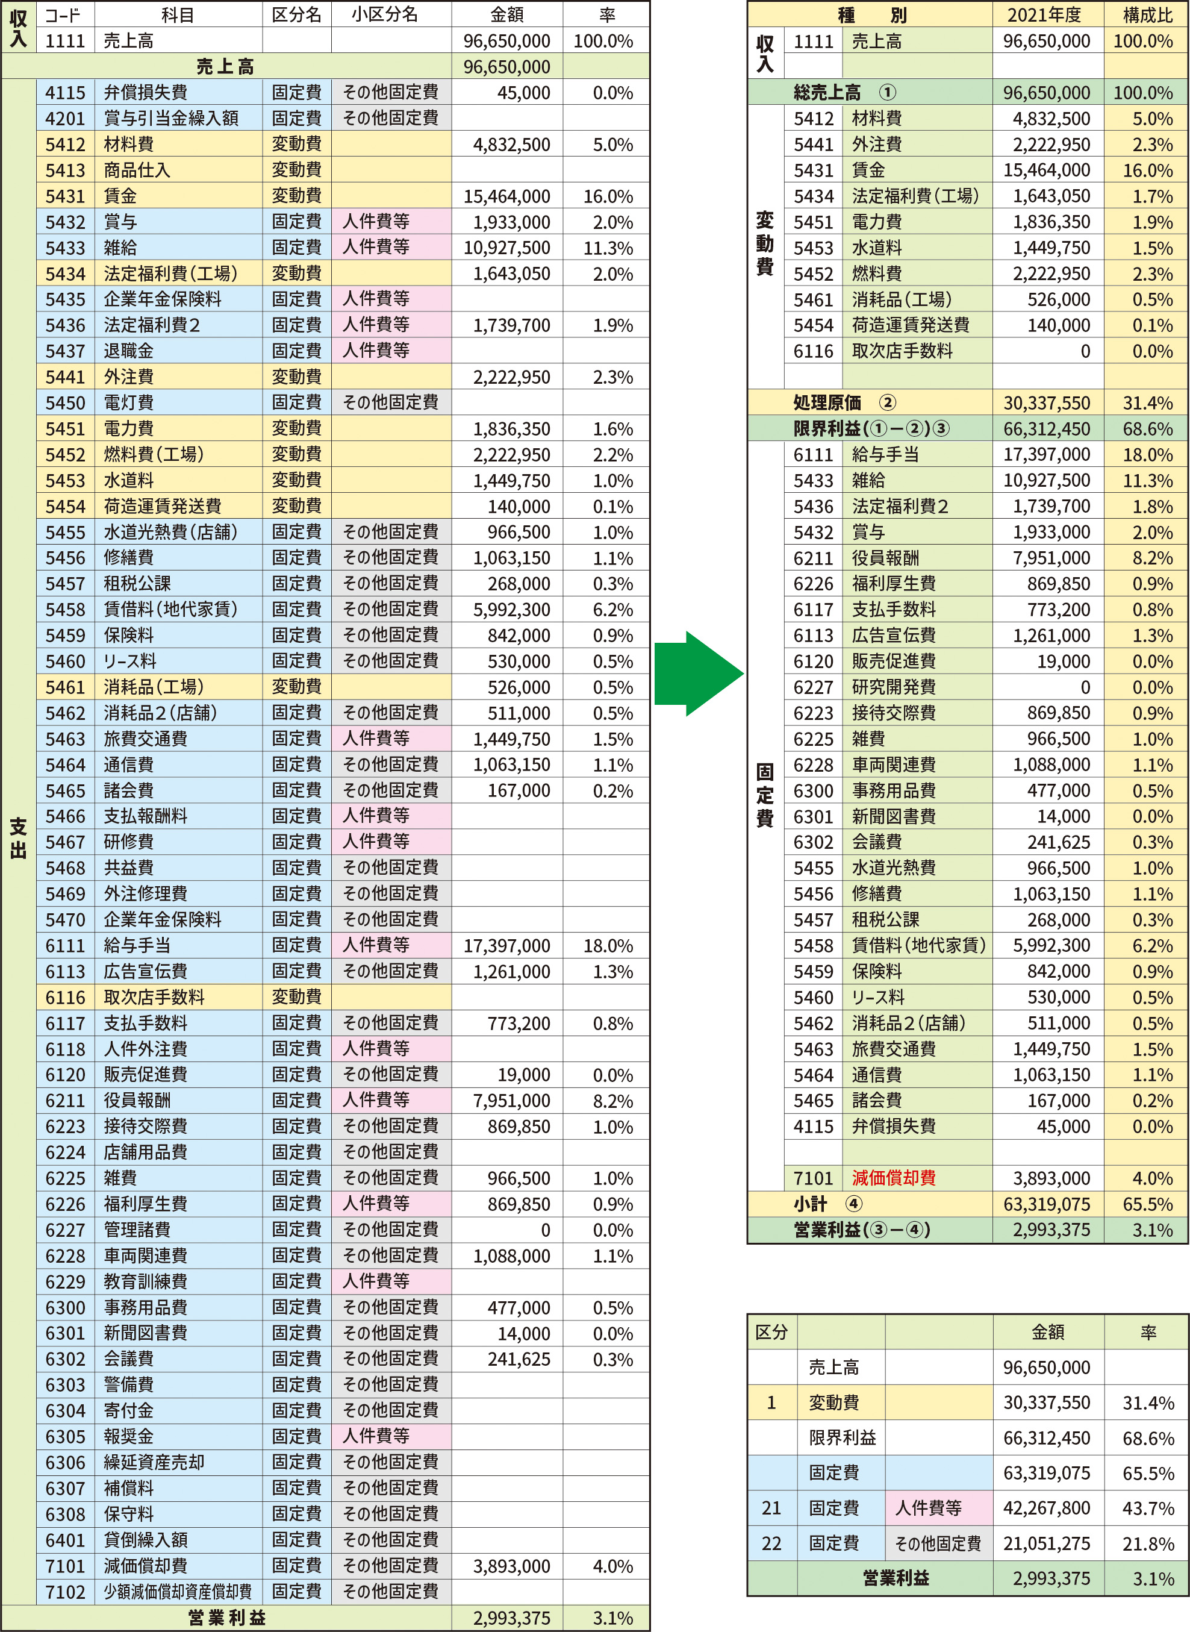This screenshot has width=1190, height=1632.
Task: Select the 人件外注費 account cell
Action: tap(178, 1048)
